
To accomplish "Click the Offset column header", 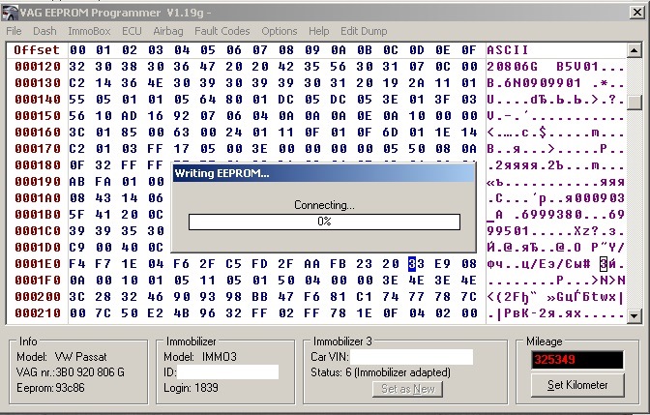I will 37,50.
